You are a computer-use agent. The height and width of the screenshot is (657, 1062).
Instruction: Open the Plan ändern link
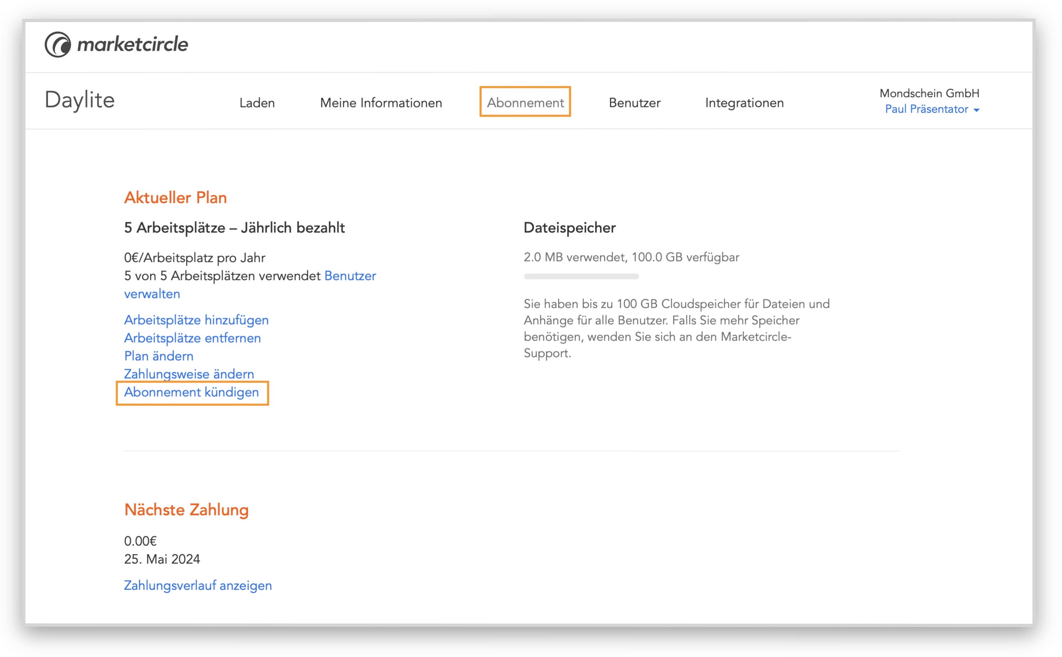[x=159, y=356]
